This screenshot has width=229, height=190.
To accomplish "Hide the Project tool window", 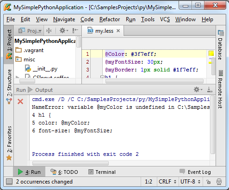I will click(x=75, y=30).
